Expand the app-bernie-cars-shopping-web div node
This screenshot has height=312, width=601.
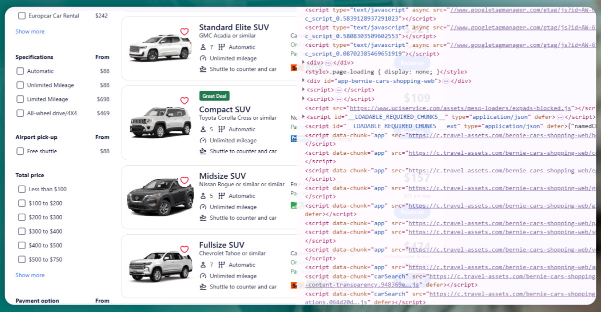pyautogui.click(x=303, y=81)
